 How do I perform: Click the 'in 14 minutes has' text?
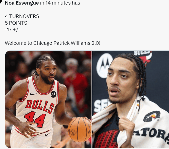[60, 3]
